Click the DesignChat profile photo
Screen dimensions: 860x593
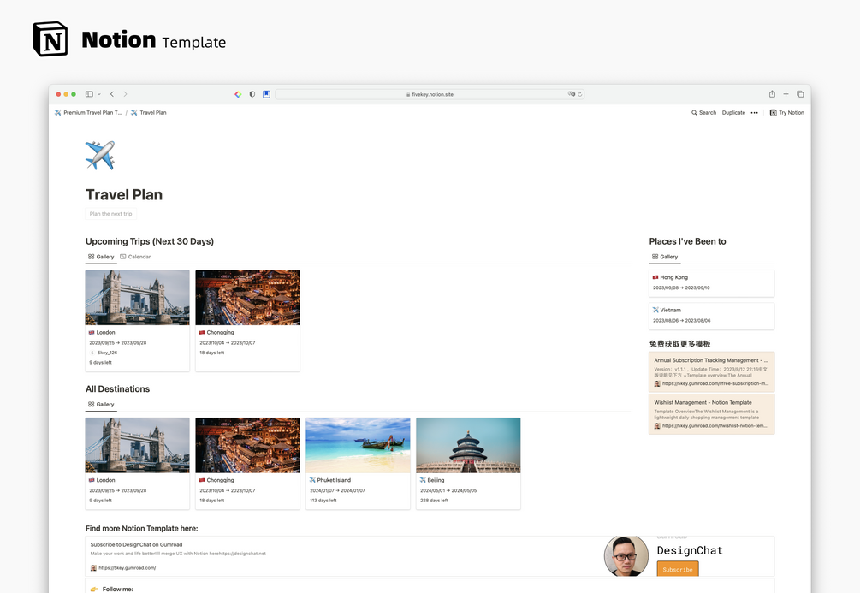click(x=626, y=555)
